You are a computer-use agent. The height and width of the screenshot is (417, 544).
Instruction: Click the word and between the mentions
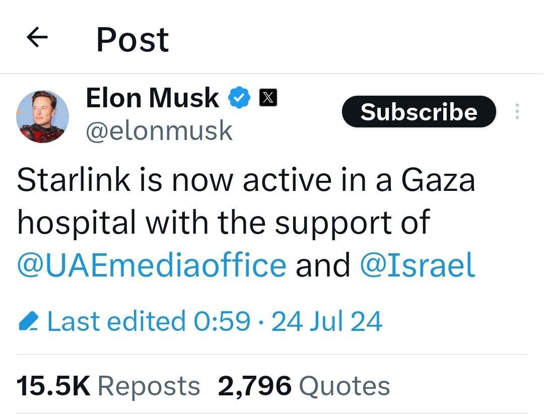pyautogui.click(x=323, y=265)
